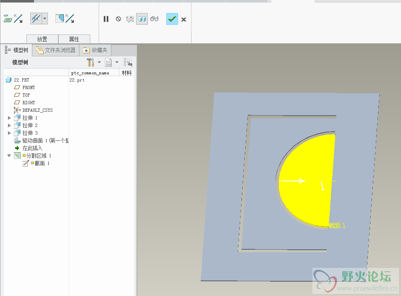This screenshot has height=296, width=401.
Task: Click the ptc_common_name column header
Action: 94,73
